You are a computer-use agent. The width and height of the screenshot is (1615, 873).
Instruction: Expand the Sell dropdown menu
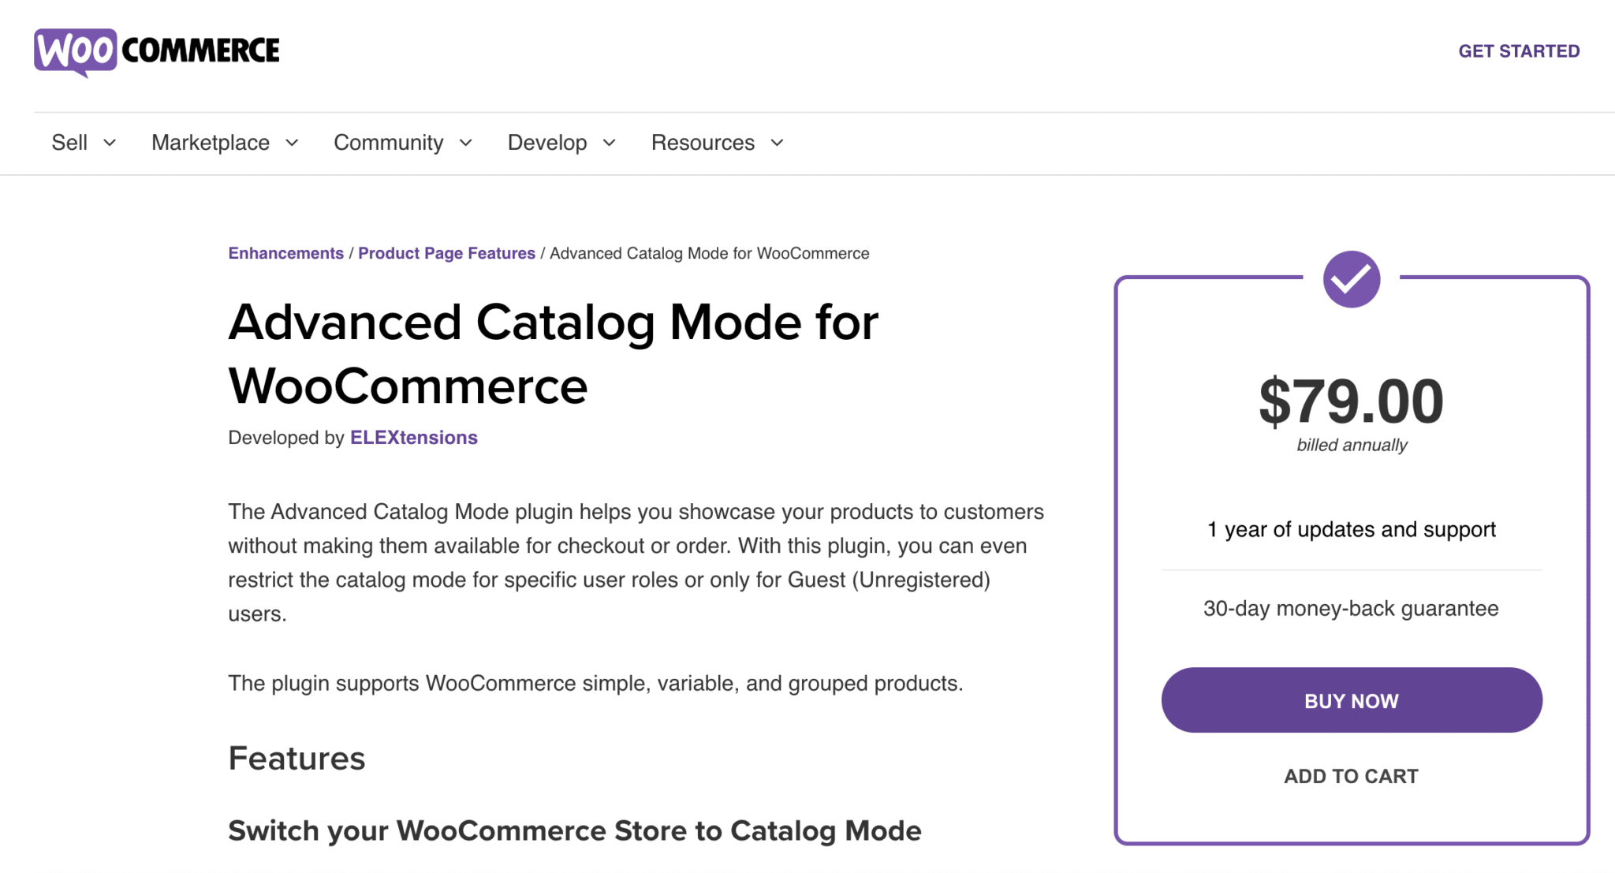[83, 143]
